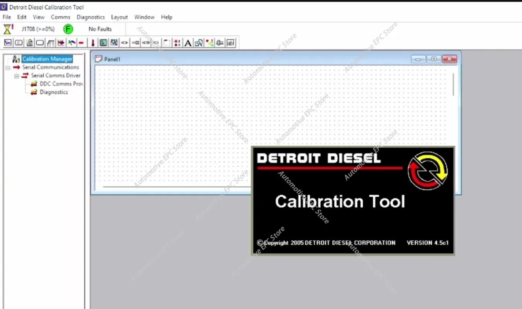
Task: Open the File menu
Action: point(7,17)
